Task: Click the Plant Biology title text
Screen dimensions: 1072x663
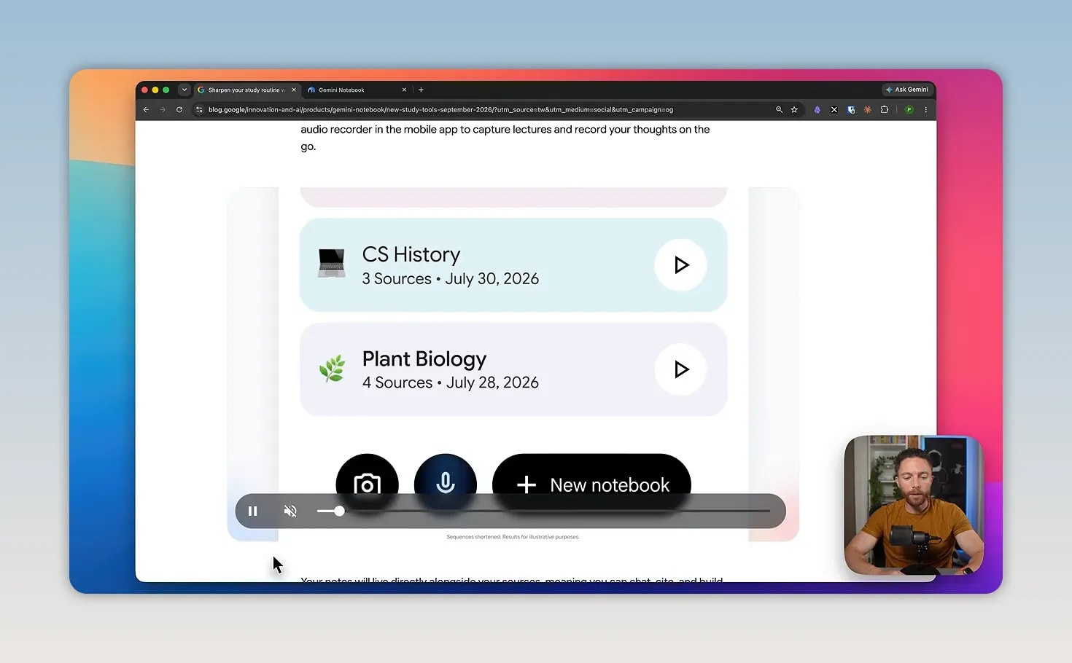Action: click(x=424, y=359)
